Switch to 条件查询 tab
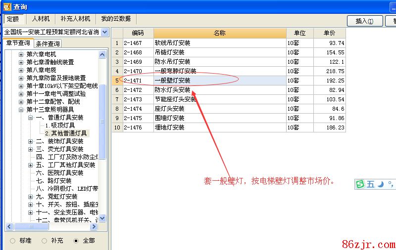Screen dimensions: 396x250 point(48,43)
